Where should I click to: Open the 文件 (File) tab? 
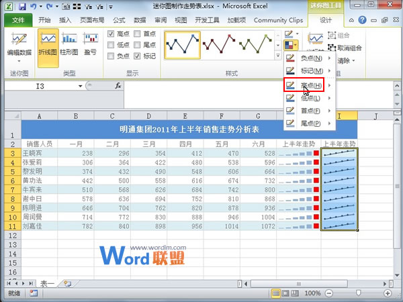(17, 20)
